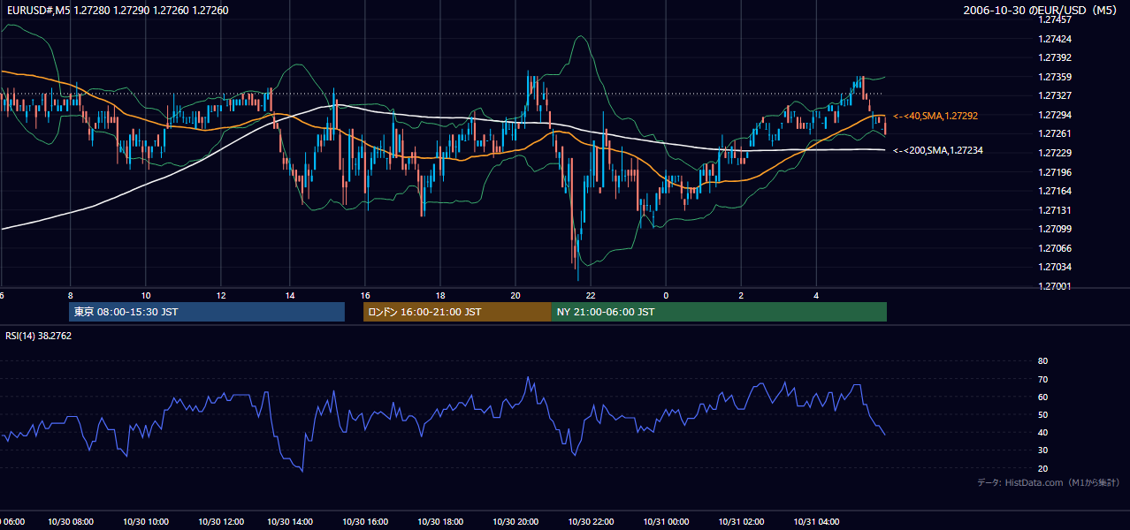Click the price axis value 1.27196
Image resolution: width=1130 pixels, height=530 pixels.
(1054, 172)
